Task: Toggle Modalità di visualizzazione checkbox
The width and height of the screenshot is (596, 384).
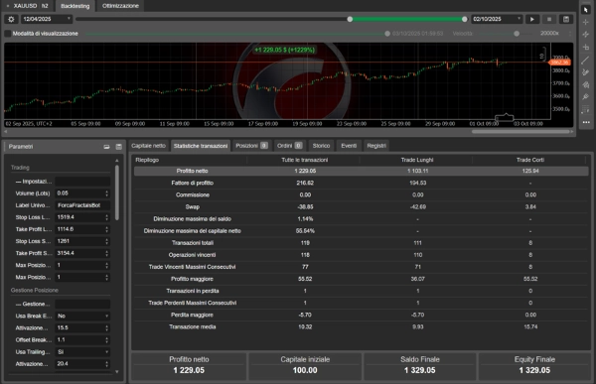Action: tap(8, 34)
